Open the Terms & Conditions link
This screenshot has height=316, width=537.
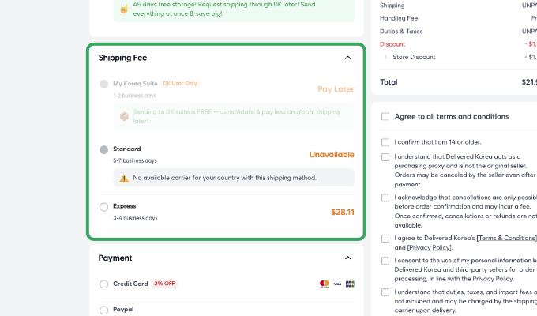point(506,238)
